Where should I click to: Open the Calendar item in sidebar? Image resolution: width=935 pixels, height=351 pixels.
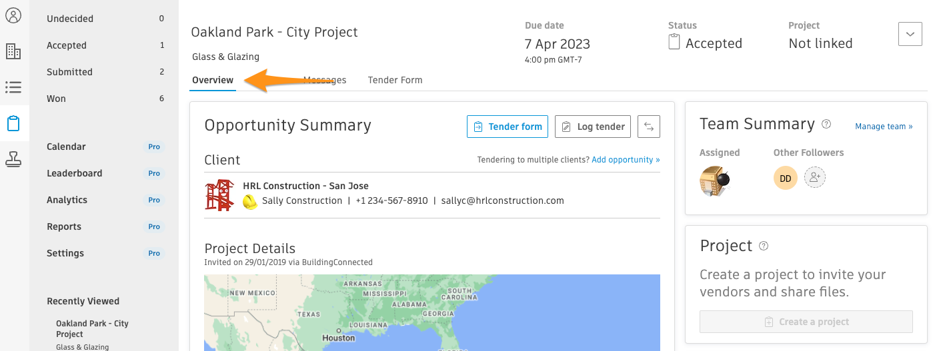click(66, 147)
